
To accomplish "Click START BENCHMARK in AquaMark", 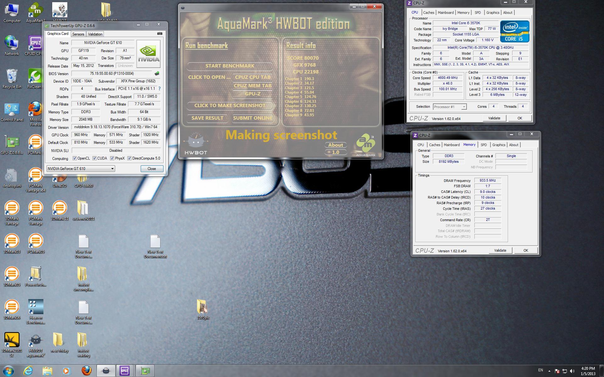I will tap(230, 66).
